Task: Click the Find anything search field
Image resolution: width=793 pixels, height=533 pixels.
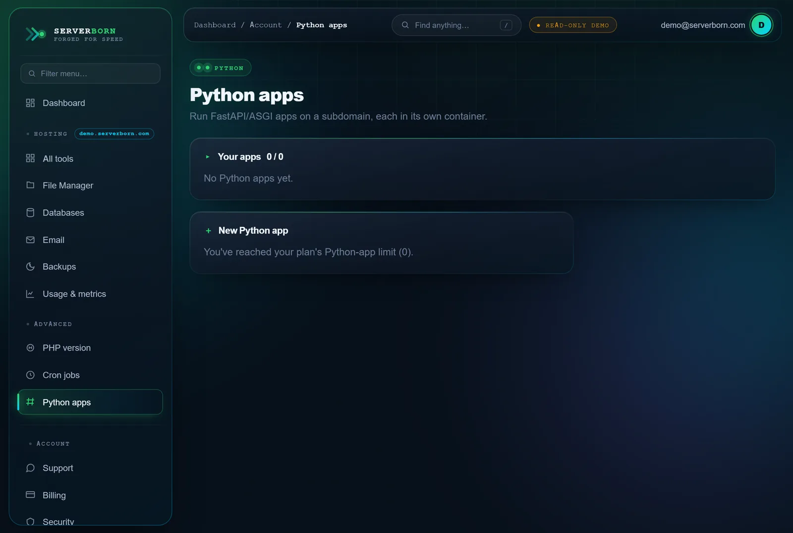Action: 456,25
